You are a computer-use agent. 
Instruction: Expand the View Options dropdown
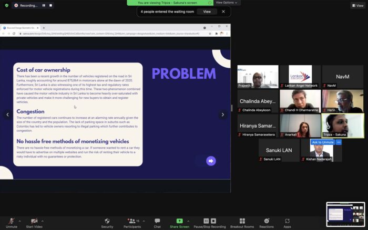(x=227, y=3)
